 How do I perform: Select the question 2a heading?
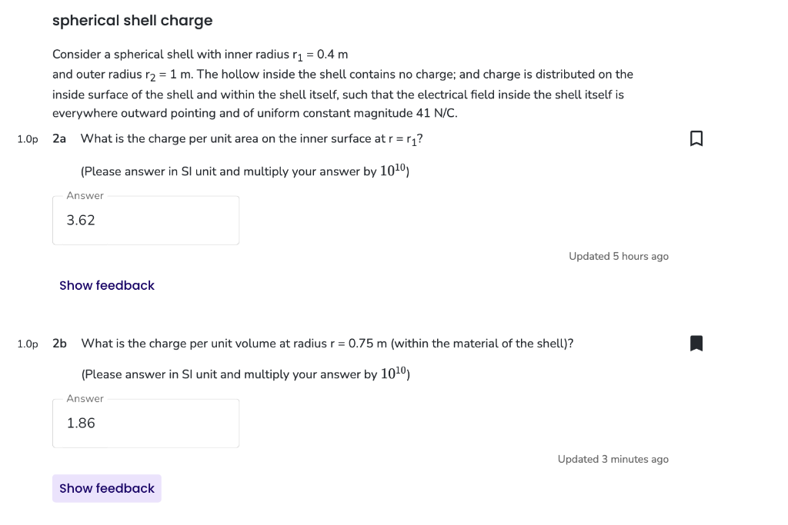pyautogui.click(x=59, y=138)
